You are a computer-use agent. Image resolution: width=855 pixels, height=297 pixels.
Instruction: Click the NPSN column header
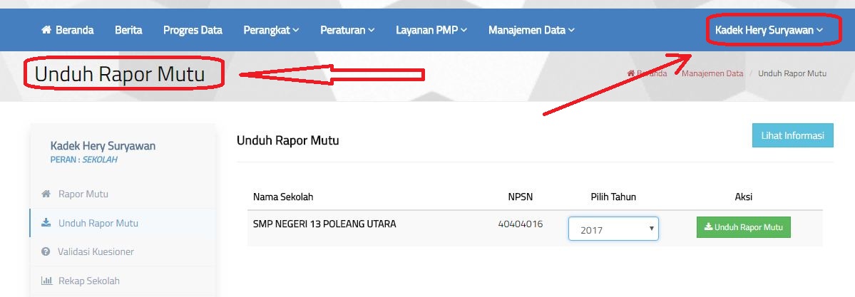click(x=520, y=197)
